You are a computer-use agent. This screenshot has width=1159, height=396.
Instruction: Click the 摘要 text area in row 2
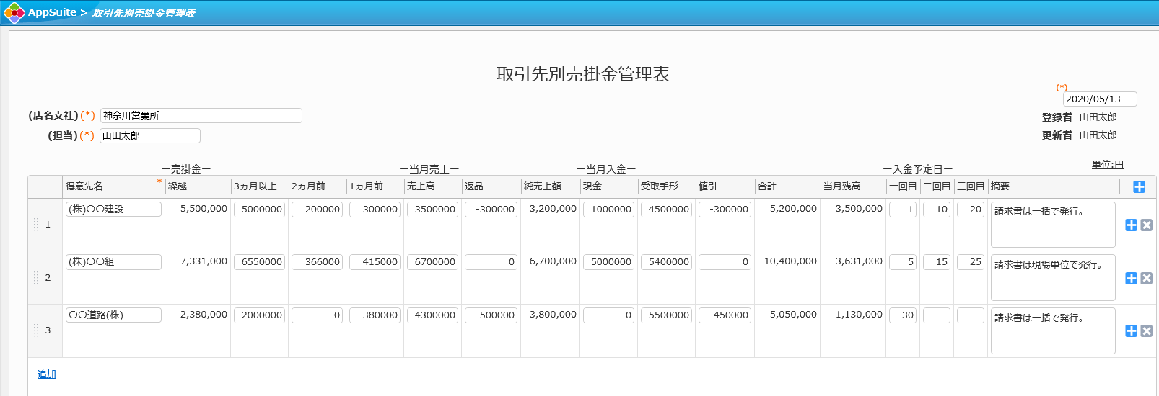coord(1052,278)
